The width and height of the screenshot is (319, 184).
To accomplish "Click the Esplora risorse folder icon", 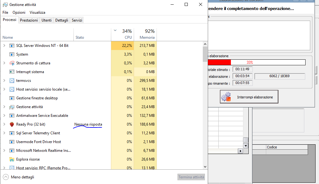I will 12,159.
